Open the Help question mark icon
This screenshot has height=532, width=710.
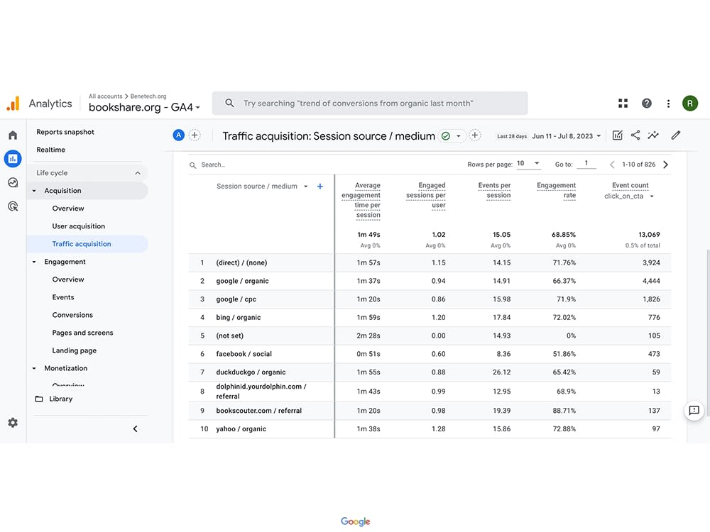click(x=647, y=103)
